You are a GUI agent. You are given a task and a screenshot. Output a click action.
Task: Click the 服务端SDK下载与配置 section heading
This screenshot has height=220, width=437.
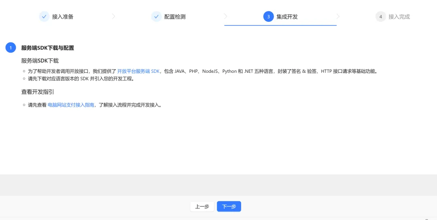coord(48,48)
